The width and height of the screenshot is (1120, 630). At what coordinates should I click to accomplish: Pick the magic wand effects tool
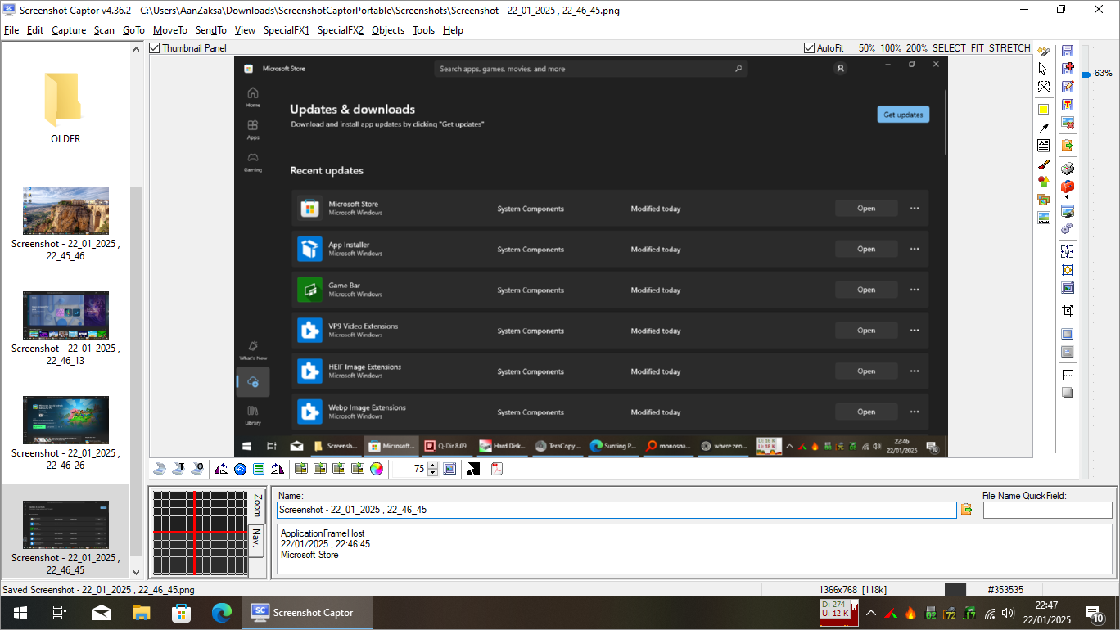1043,51
